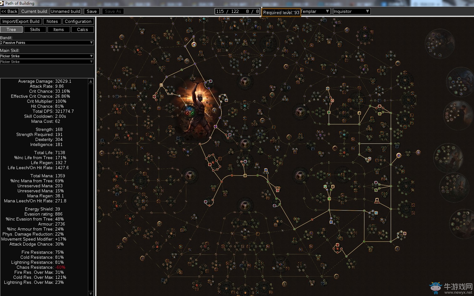This screenshot has height=296, width=474.
Task: Click the Total Life: 7138 stat
Action: pos(49,153)
